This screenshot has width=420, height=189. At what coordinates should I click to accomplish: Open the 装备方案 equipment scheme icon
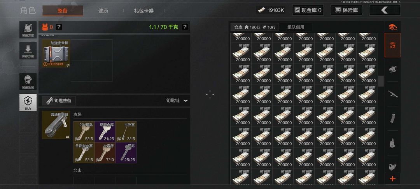pyautogui.click(x=28, y=30)
